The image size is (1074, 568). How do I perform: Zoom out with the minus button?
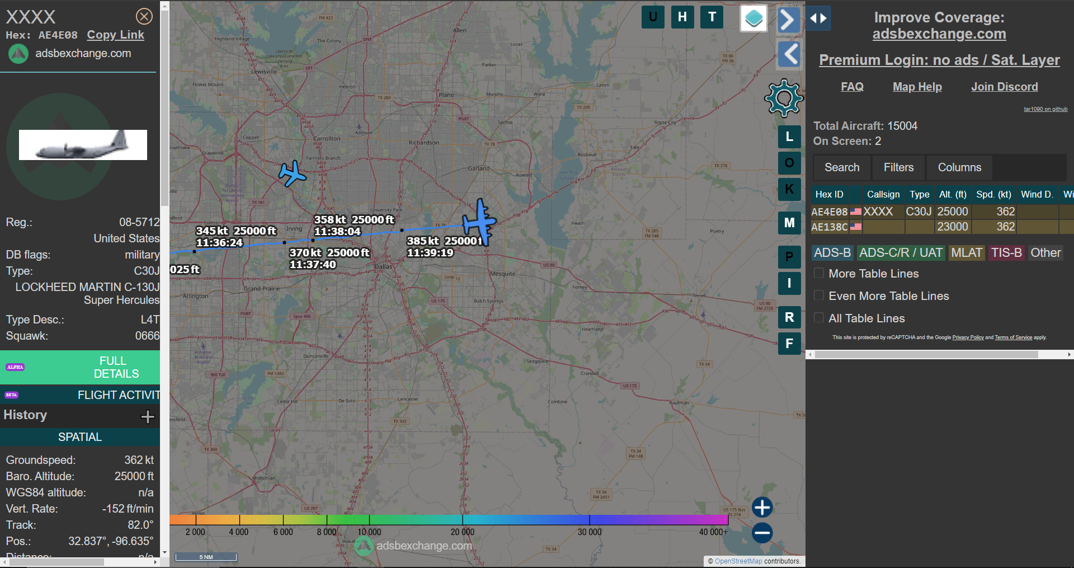click(762, 533)
